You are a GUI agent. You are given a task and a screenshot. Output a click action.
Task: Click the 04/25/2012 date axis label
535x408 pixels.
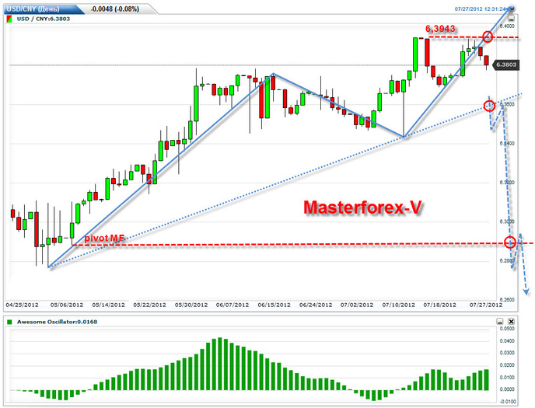23,305
